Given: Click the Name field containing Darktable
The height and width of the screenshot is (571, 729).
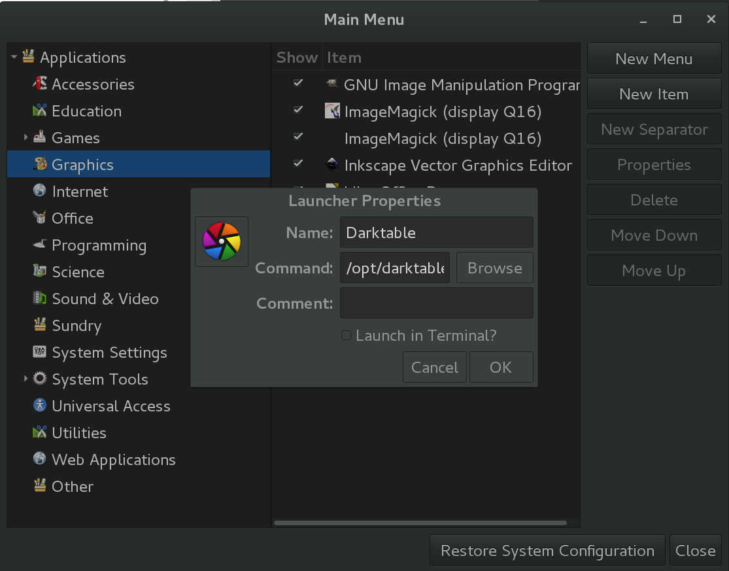Looking at the screenshot, I should 437,232.
